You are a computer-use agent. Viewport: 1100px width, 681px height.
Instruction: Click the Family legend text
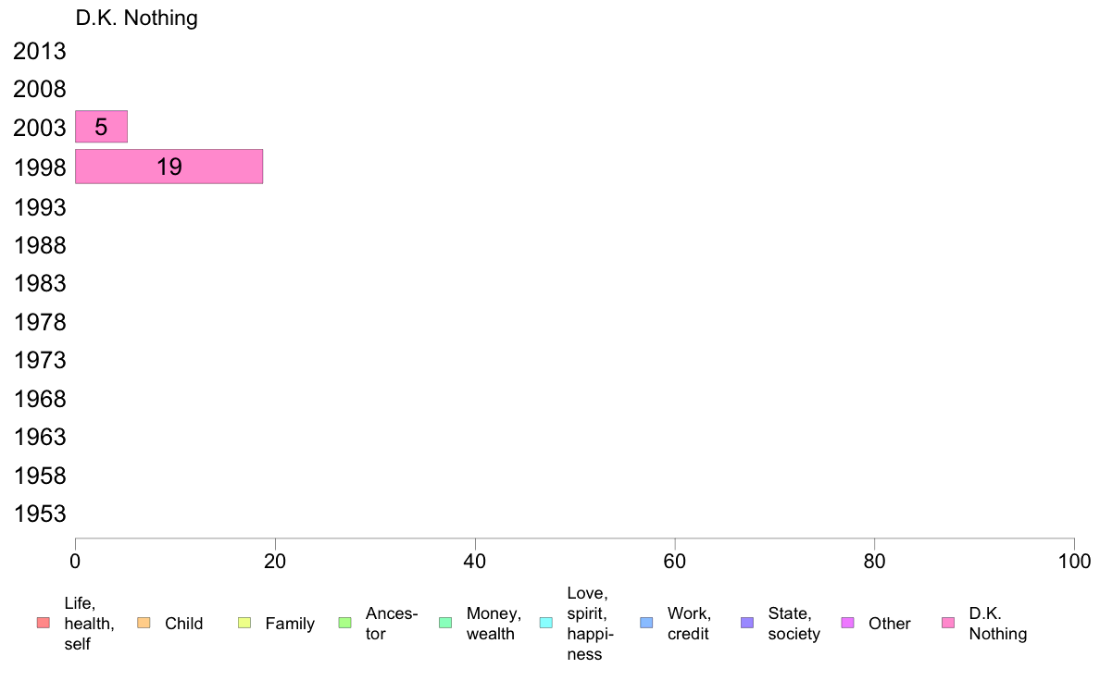[x=290, y=624]
